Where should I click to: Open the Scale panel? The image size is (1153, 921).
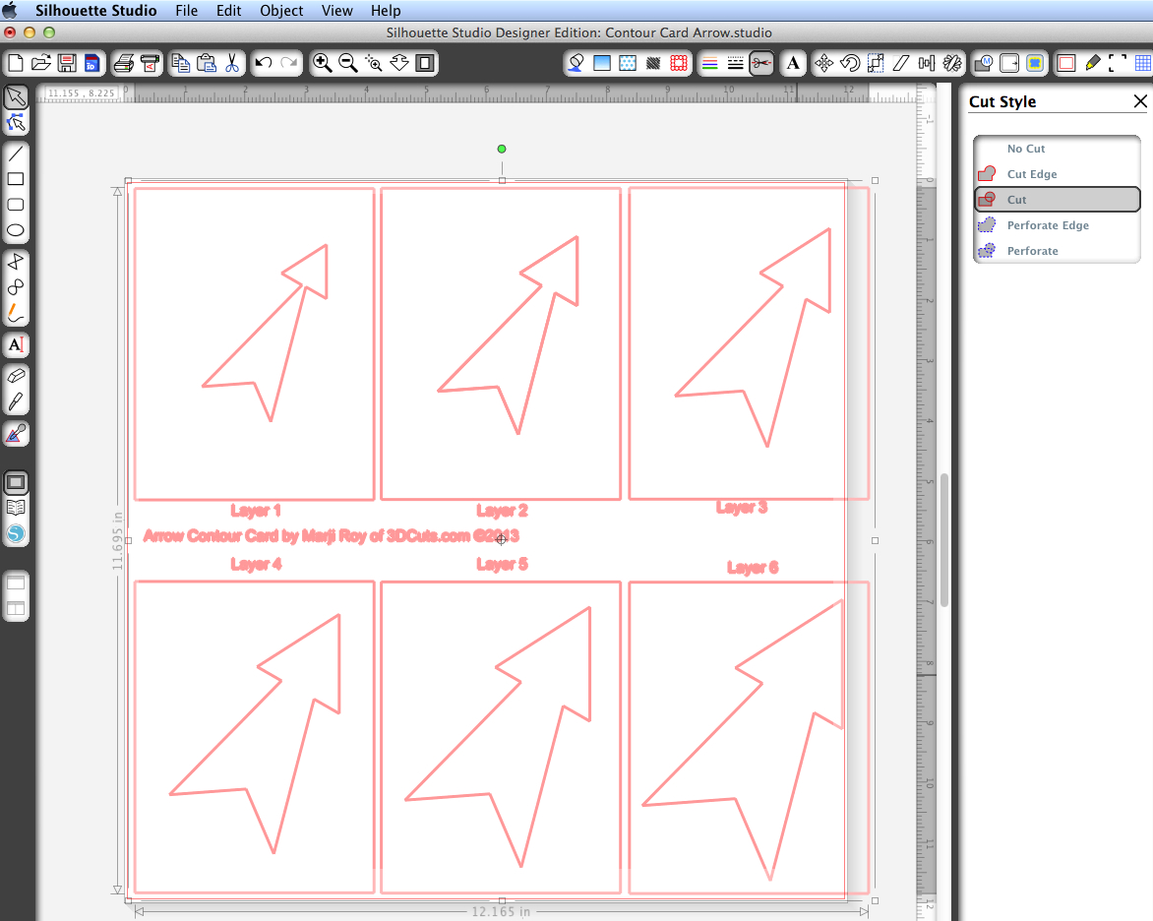pyautogui.click(x=875, y=63)
